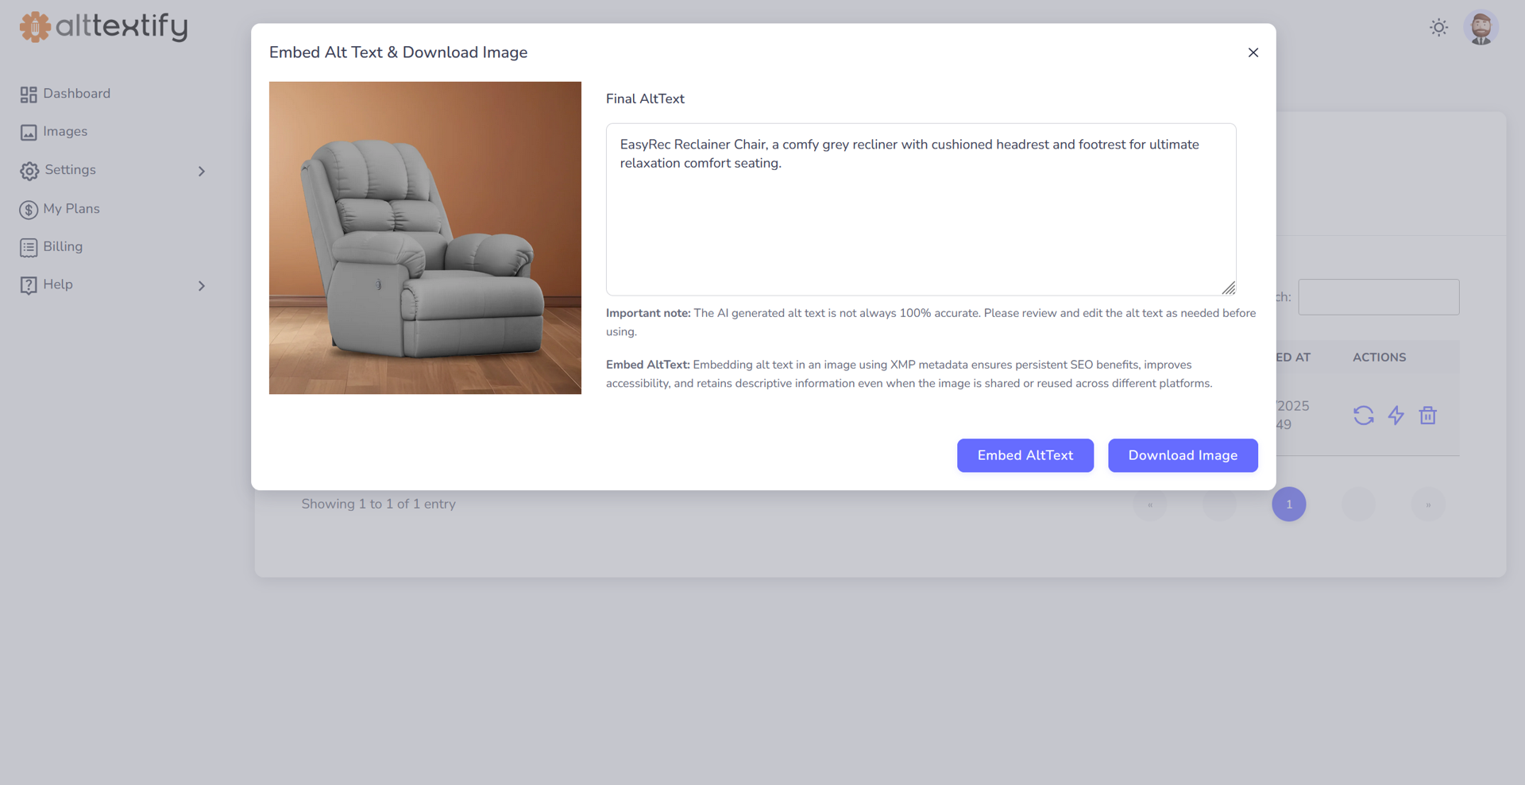Go to pagination page 1
Image resolution: width=1525 pixels, height=785 pixels.
pos(1289,505)
